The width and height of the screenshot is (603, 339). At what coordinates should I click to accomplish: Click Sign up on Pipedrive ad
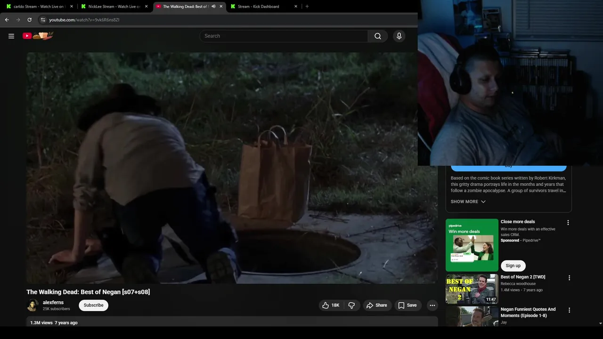513,266
